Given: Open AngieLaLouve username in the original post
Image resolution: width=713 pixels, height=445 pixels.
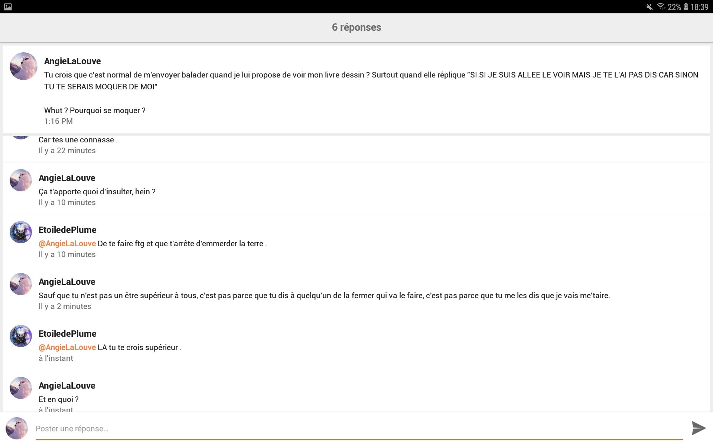Looking at the screenshot, I should [72, 61].
